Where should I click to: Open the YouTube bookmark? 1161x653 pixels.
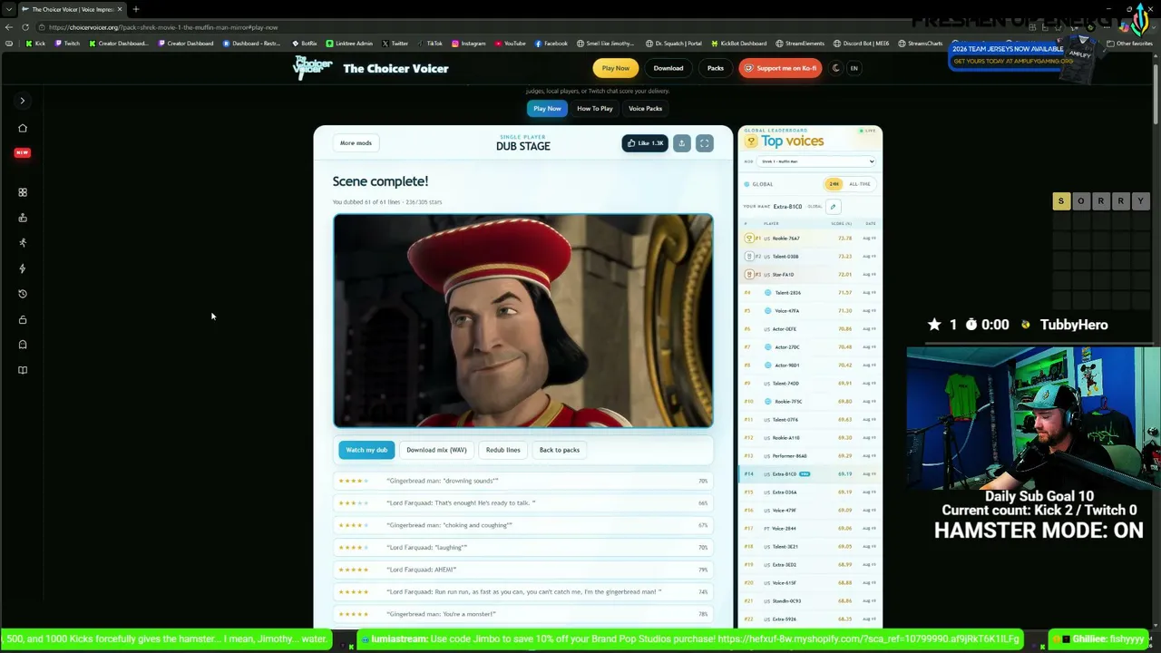click(510, 44)
